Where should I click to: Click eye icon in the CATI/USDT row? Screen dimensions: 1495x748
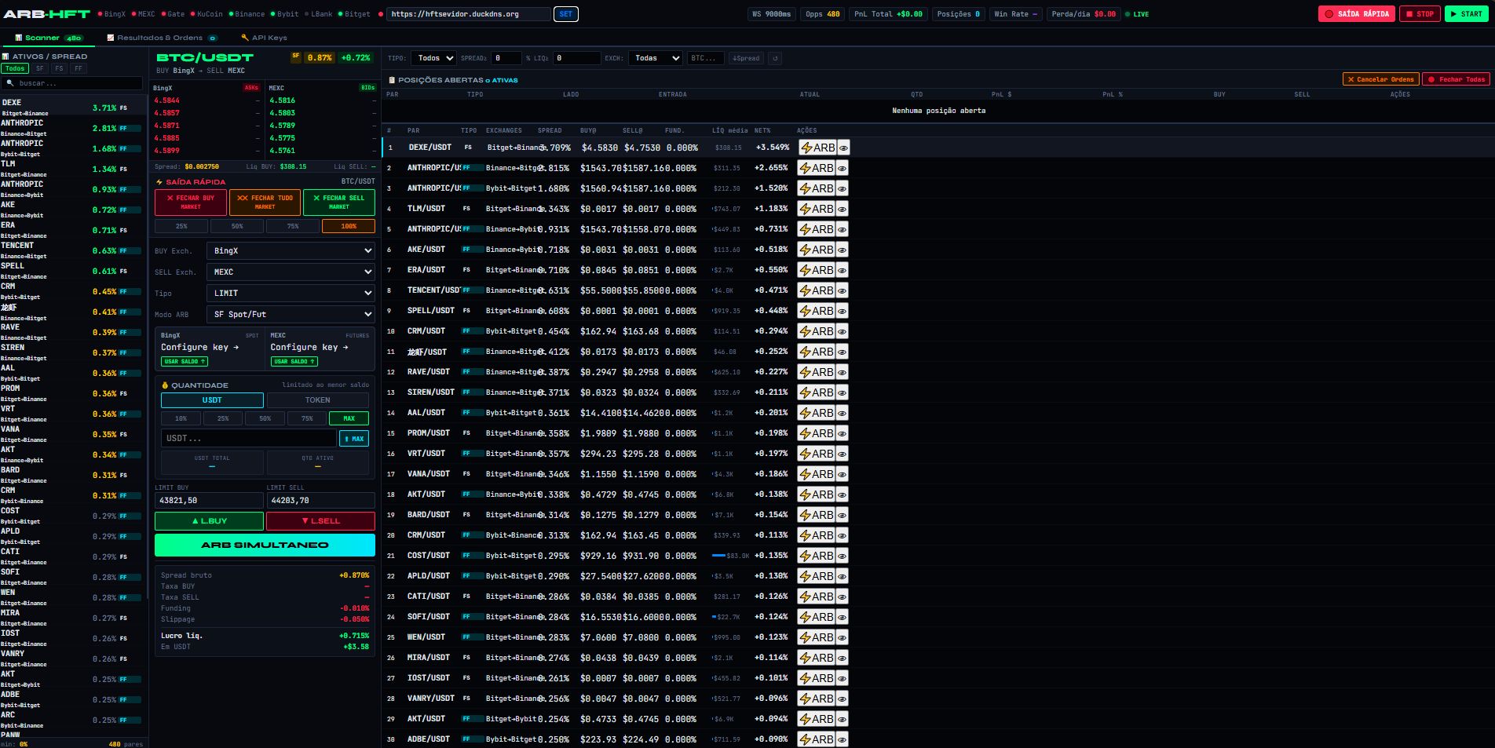click(842, 597)
